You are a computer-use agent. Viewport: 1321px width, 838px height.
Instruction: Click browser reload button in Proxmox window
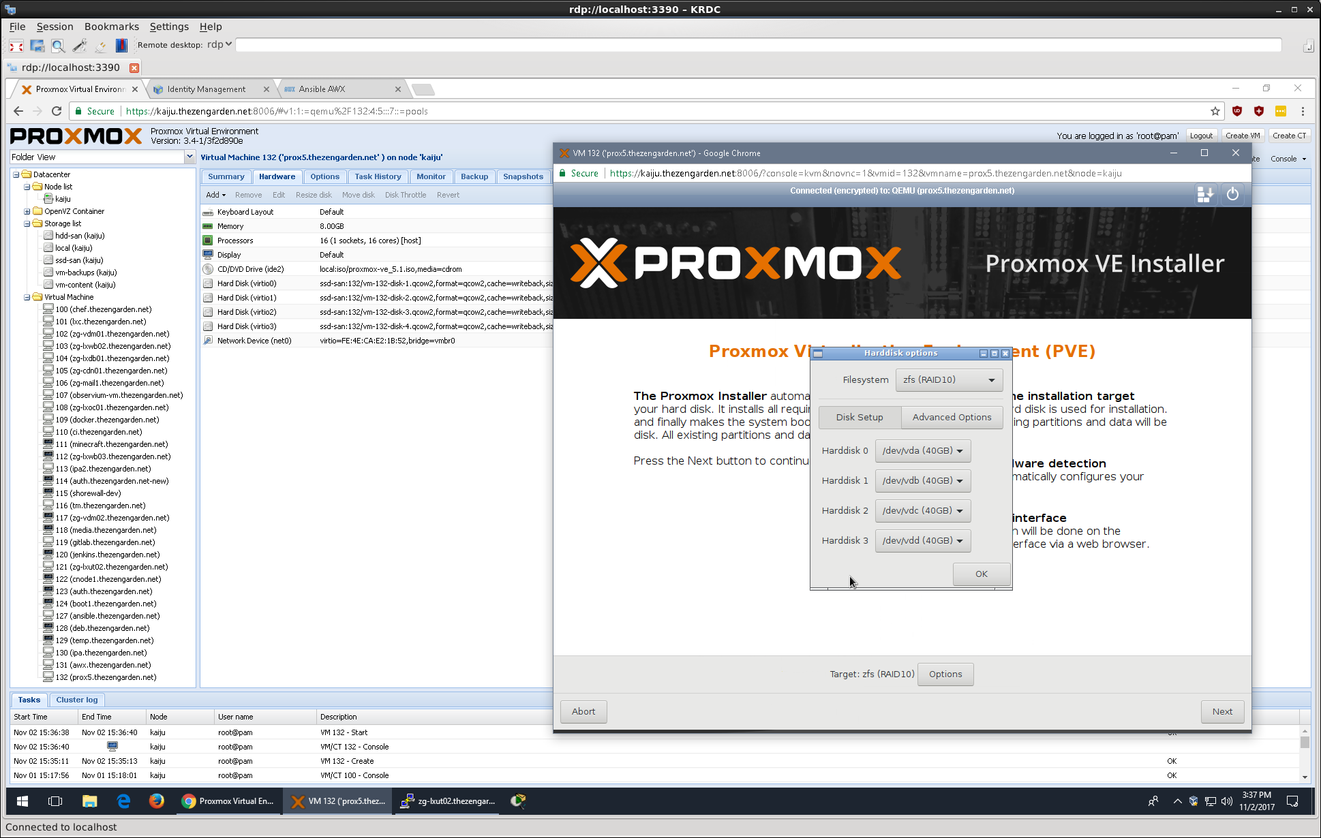coord(57,111)
